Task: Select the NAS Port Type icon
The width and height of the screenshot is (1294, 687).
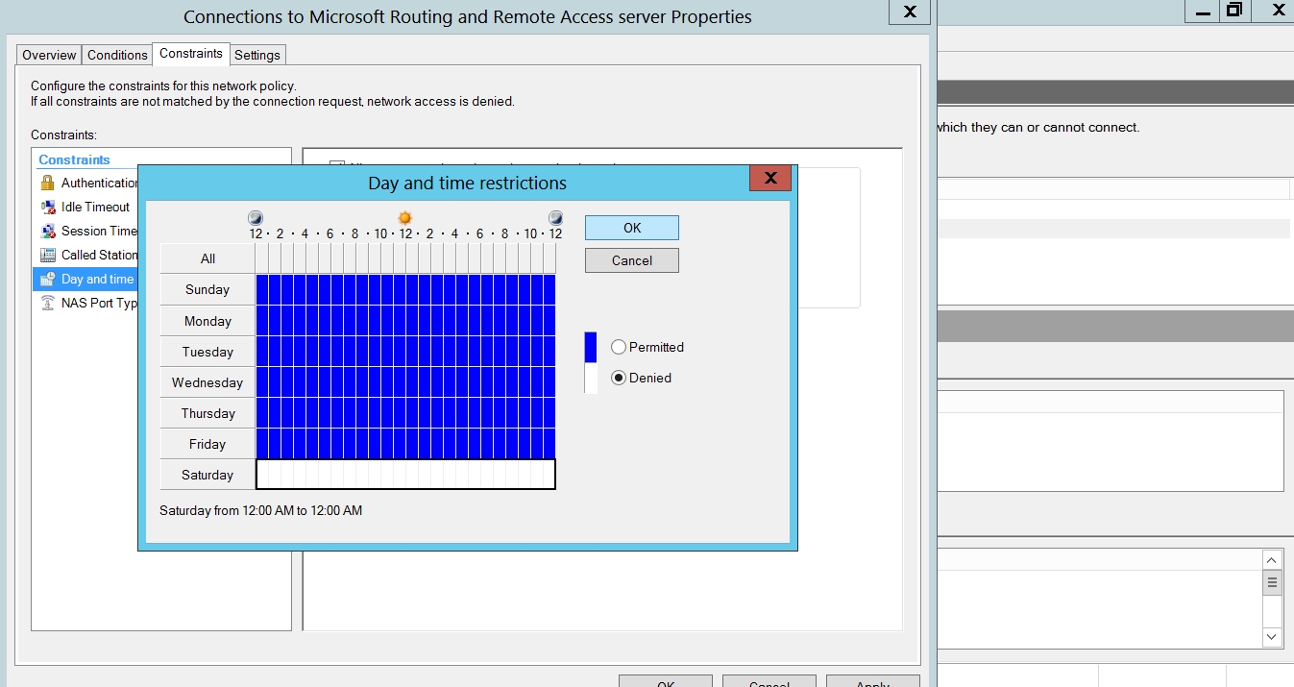Action: (x=47, y=303)
